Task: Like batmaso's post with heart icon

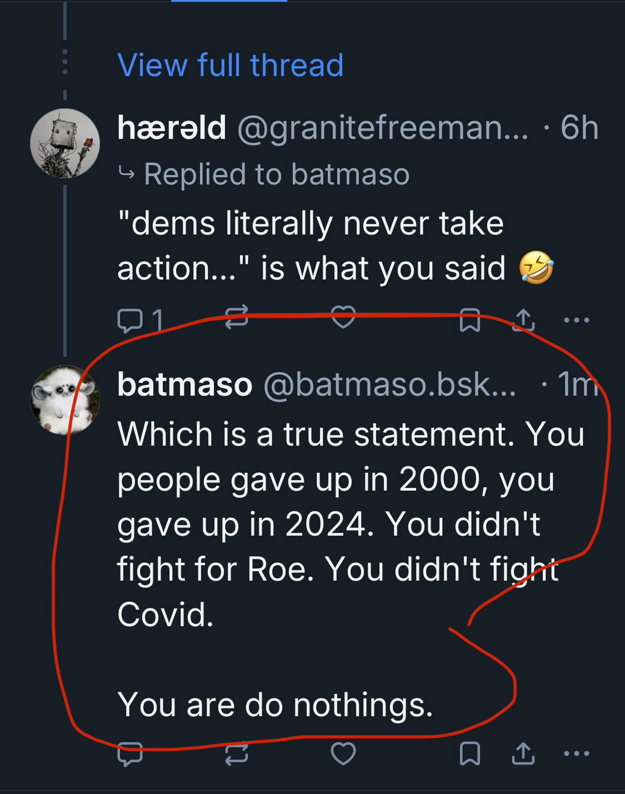Action: click(x=343, y=753)
